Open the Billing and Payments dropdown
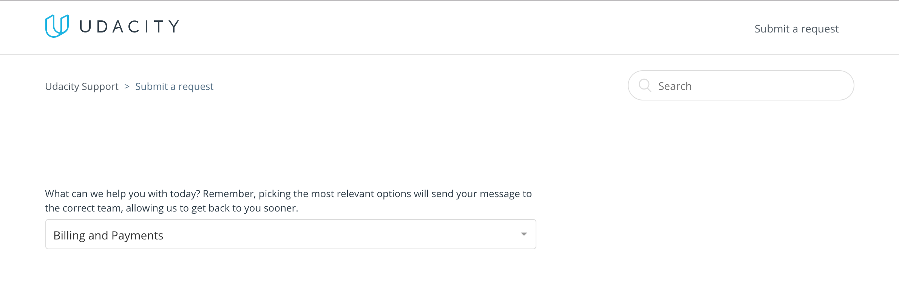 290,234
